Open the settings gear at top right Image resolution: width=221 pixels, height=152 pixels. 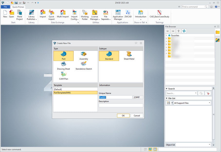(x=211, y=7)
